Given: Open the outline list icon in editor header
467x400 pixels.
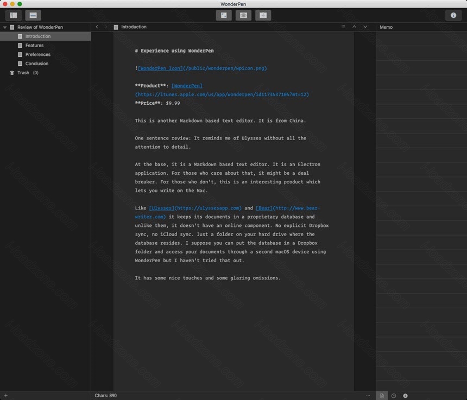Looking at the screenshot, I should pos(343,27).
